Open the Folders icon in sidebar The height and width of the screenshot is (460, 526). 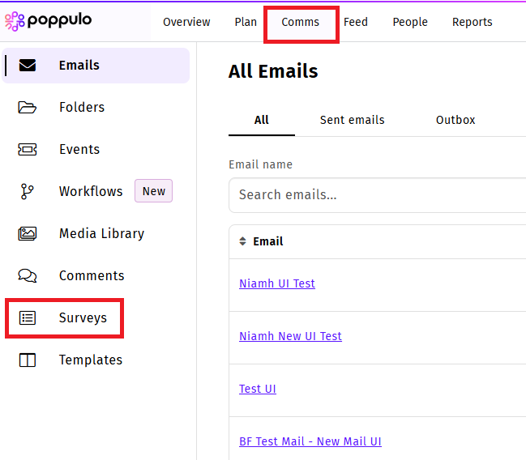(x=28, y=108)
